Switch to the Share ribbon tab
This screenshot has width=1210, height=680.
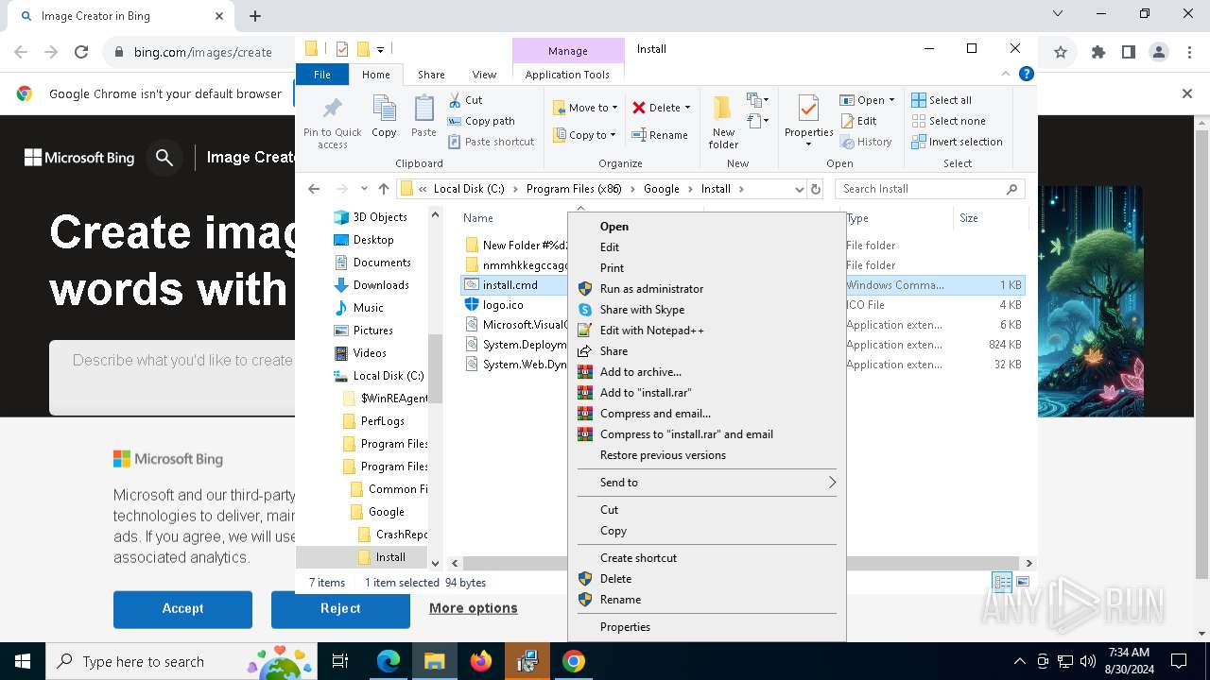pyautogui.click(x=431, y=75)
